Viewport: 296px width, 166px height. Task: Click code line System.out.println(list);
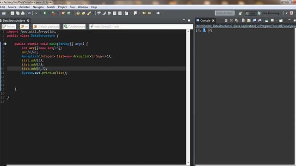44,73
